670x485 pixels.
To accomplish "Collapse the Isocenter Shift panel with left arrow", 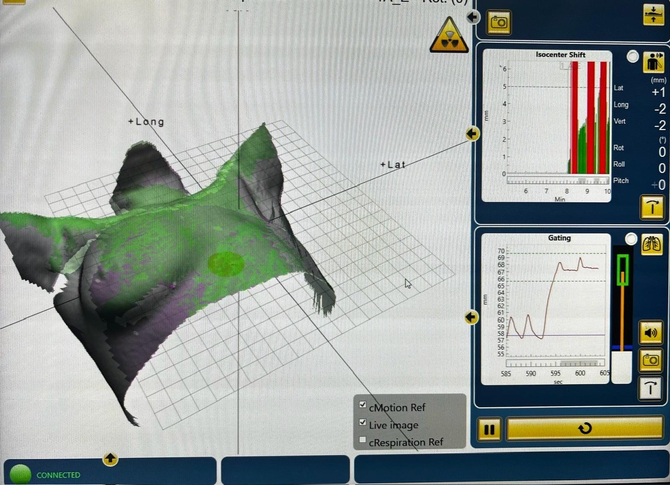I will pos(472,134).
